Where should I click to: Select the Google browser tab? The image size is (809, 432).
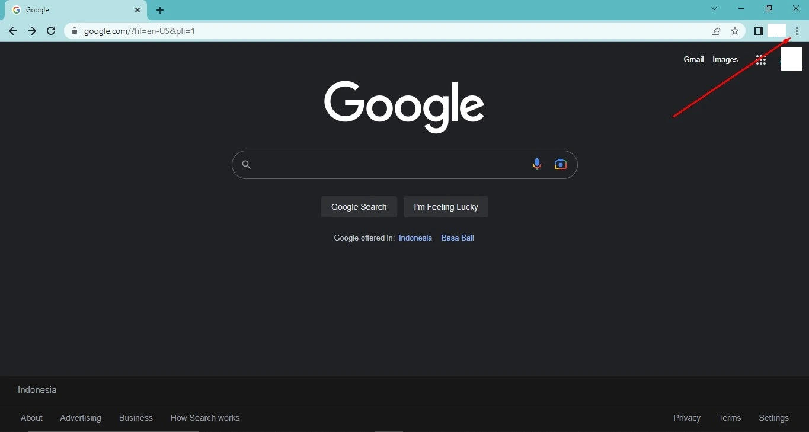[76, 10]
